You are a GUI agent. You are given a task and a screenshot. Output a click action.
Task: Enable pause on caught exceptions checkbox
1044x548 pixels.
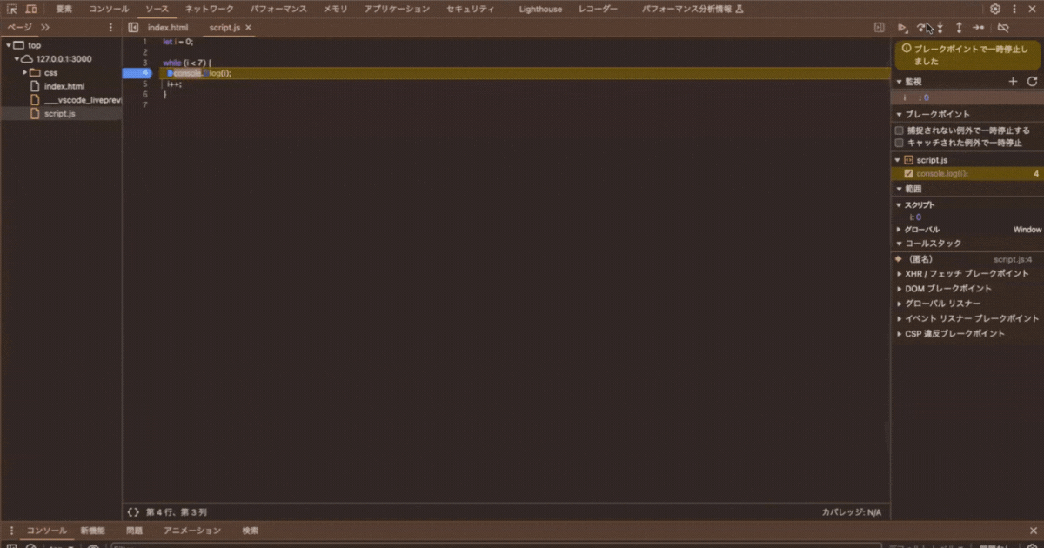[x=900, y=143]
